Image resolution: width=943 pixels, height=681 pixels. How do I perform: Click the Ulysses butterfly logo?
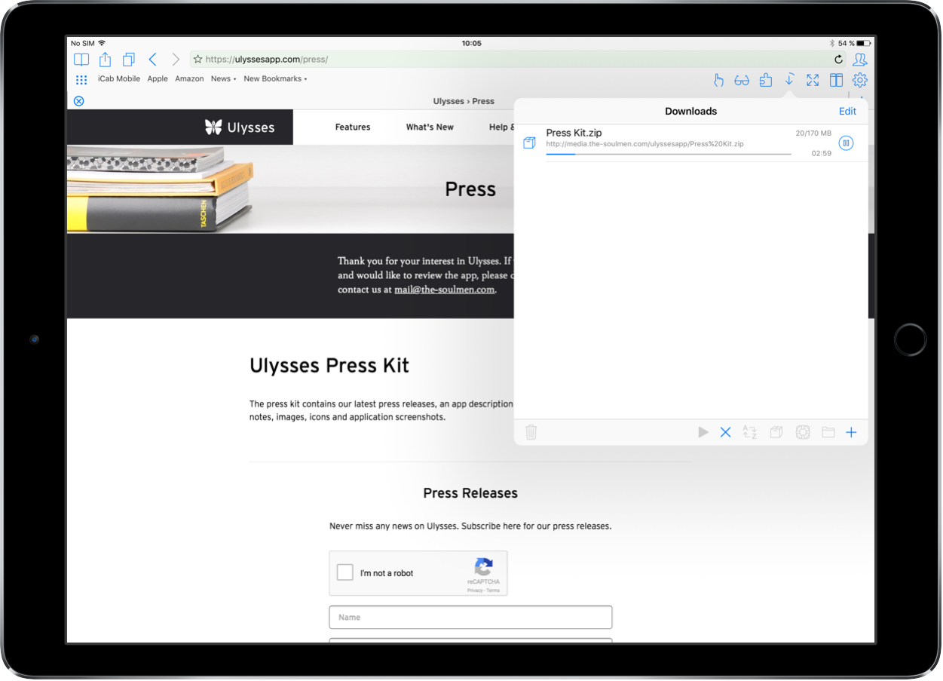point(240,127)
